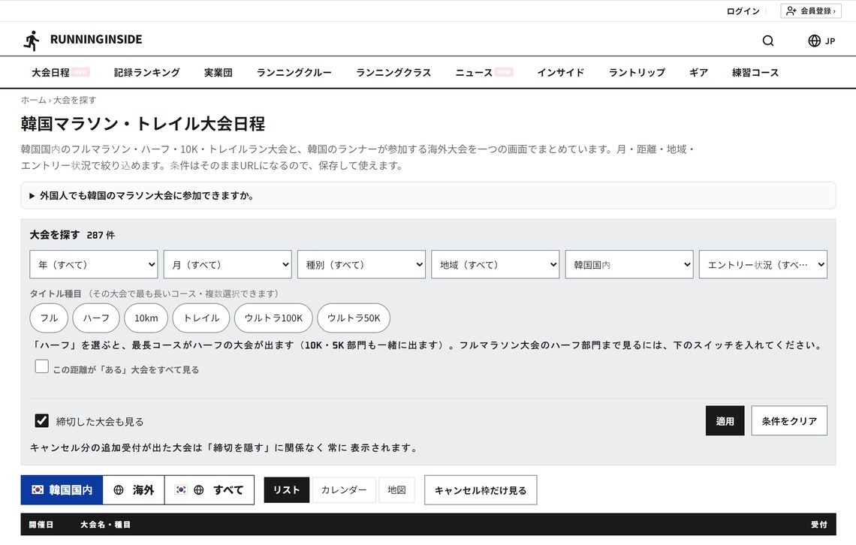Open the ギア menu item
The height and width of the screenshot is (545, 856).
(699, 73)
